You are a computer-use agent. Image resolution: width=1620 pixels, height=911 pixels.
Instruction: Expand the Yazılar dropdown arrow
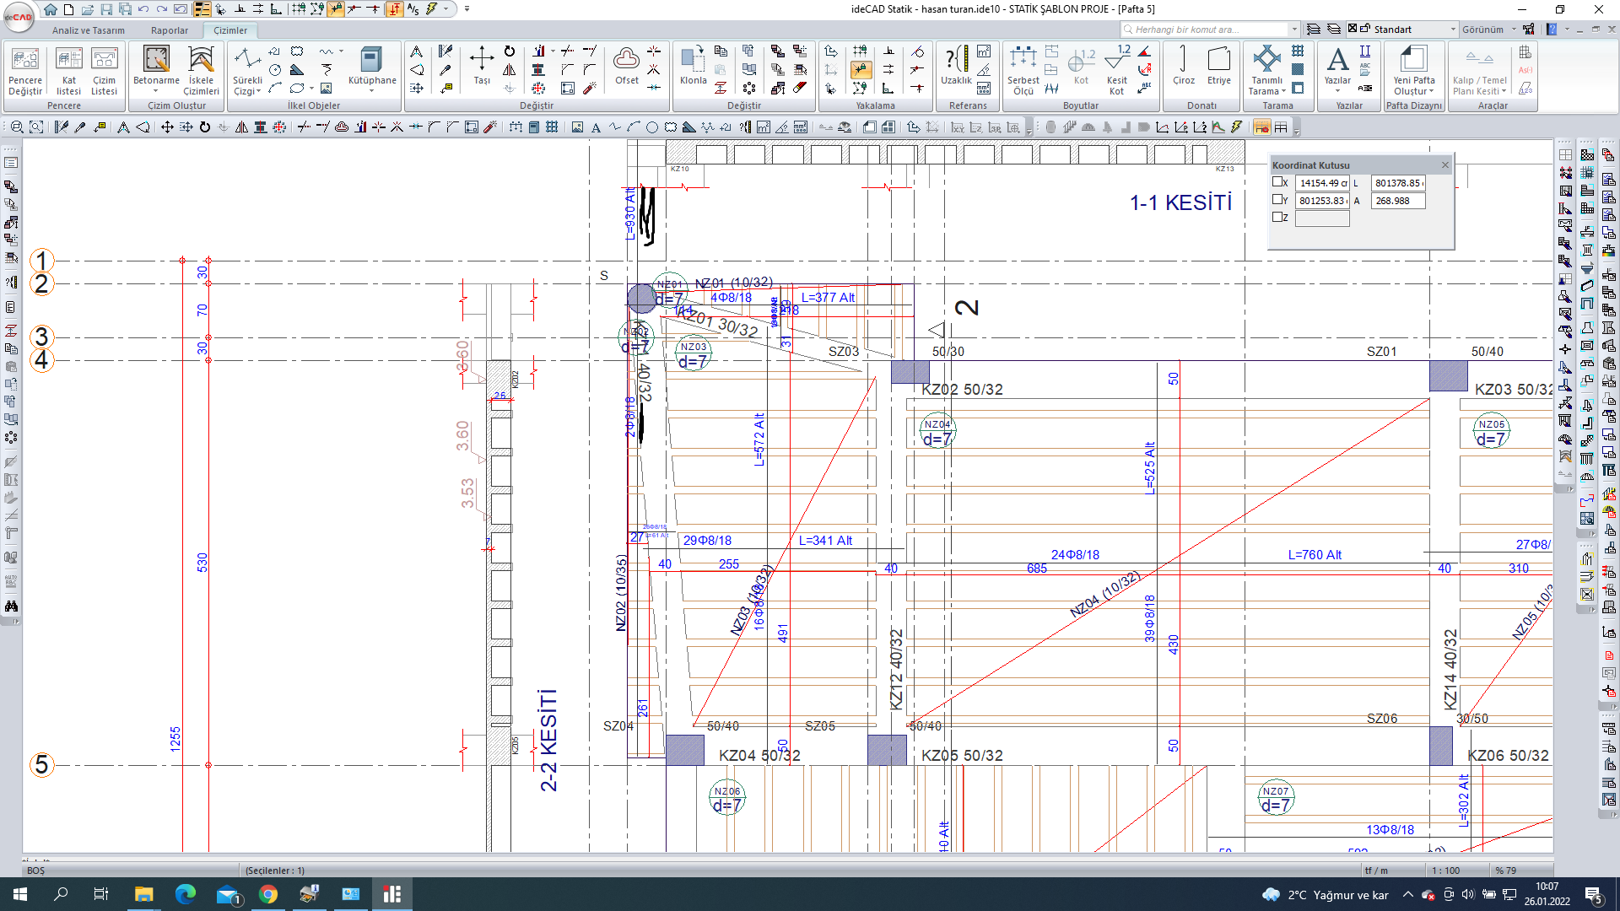coord(1337,91)
